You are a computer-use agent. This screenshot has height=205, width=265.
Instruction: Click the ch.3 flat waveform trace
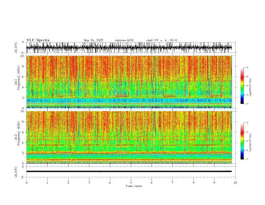tap(129, 172)
